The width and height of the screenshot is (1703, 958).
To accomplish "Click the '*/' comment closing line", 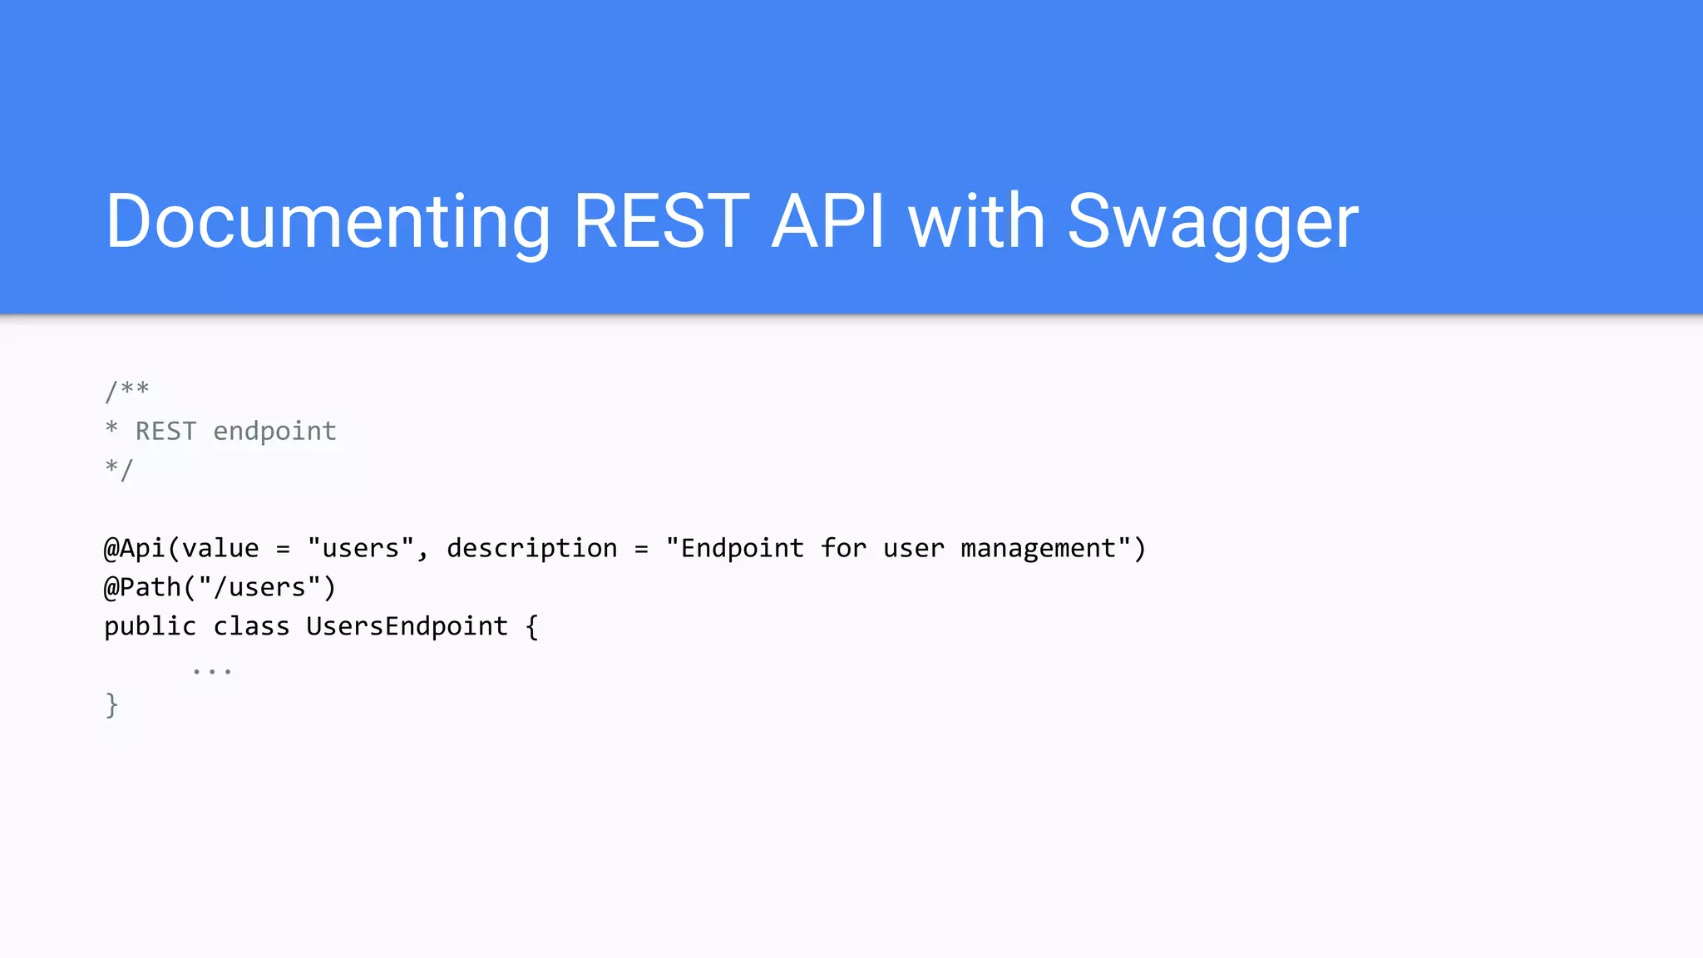I will click(x=119, y=470).
